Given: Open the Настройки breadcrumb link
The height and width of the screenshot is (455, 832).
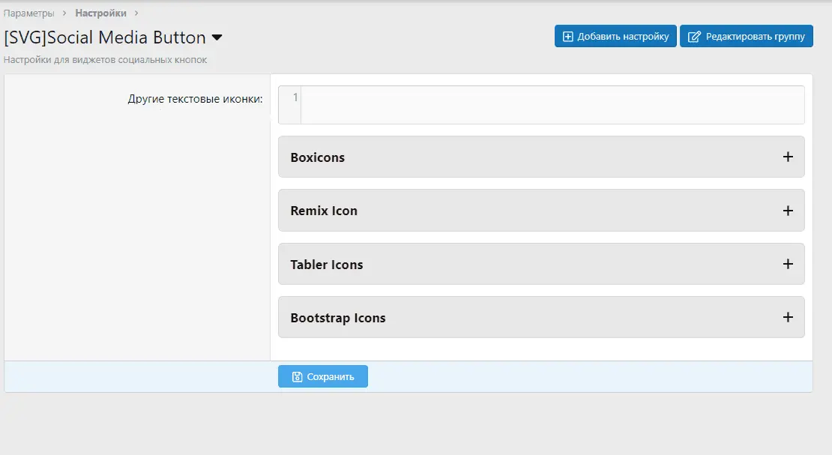Looking at the screenshot, I should (x=100, y=13).
